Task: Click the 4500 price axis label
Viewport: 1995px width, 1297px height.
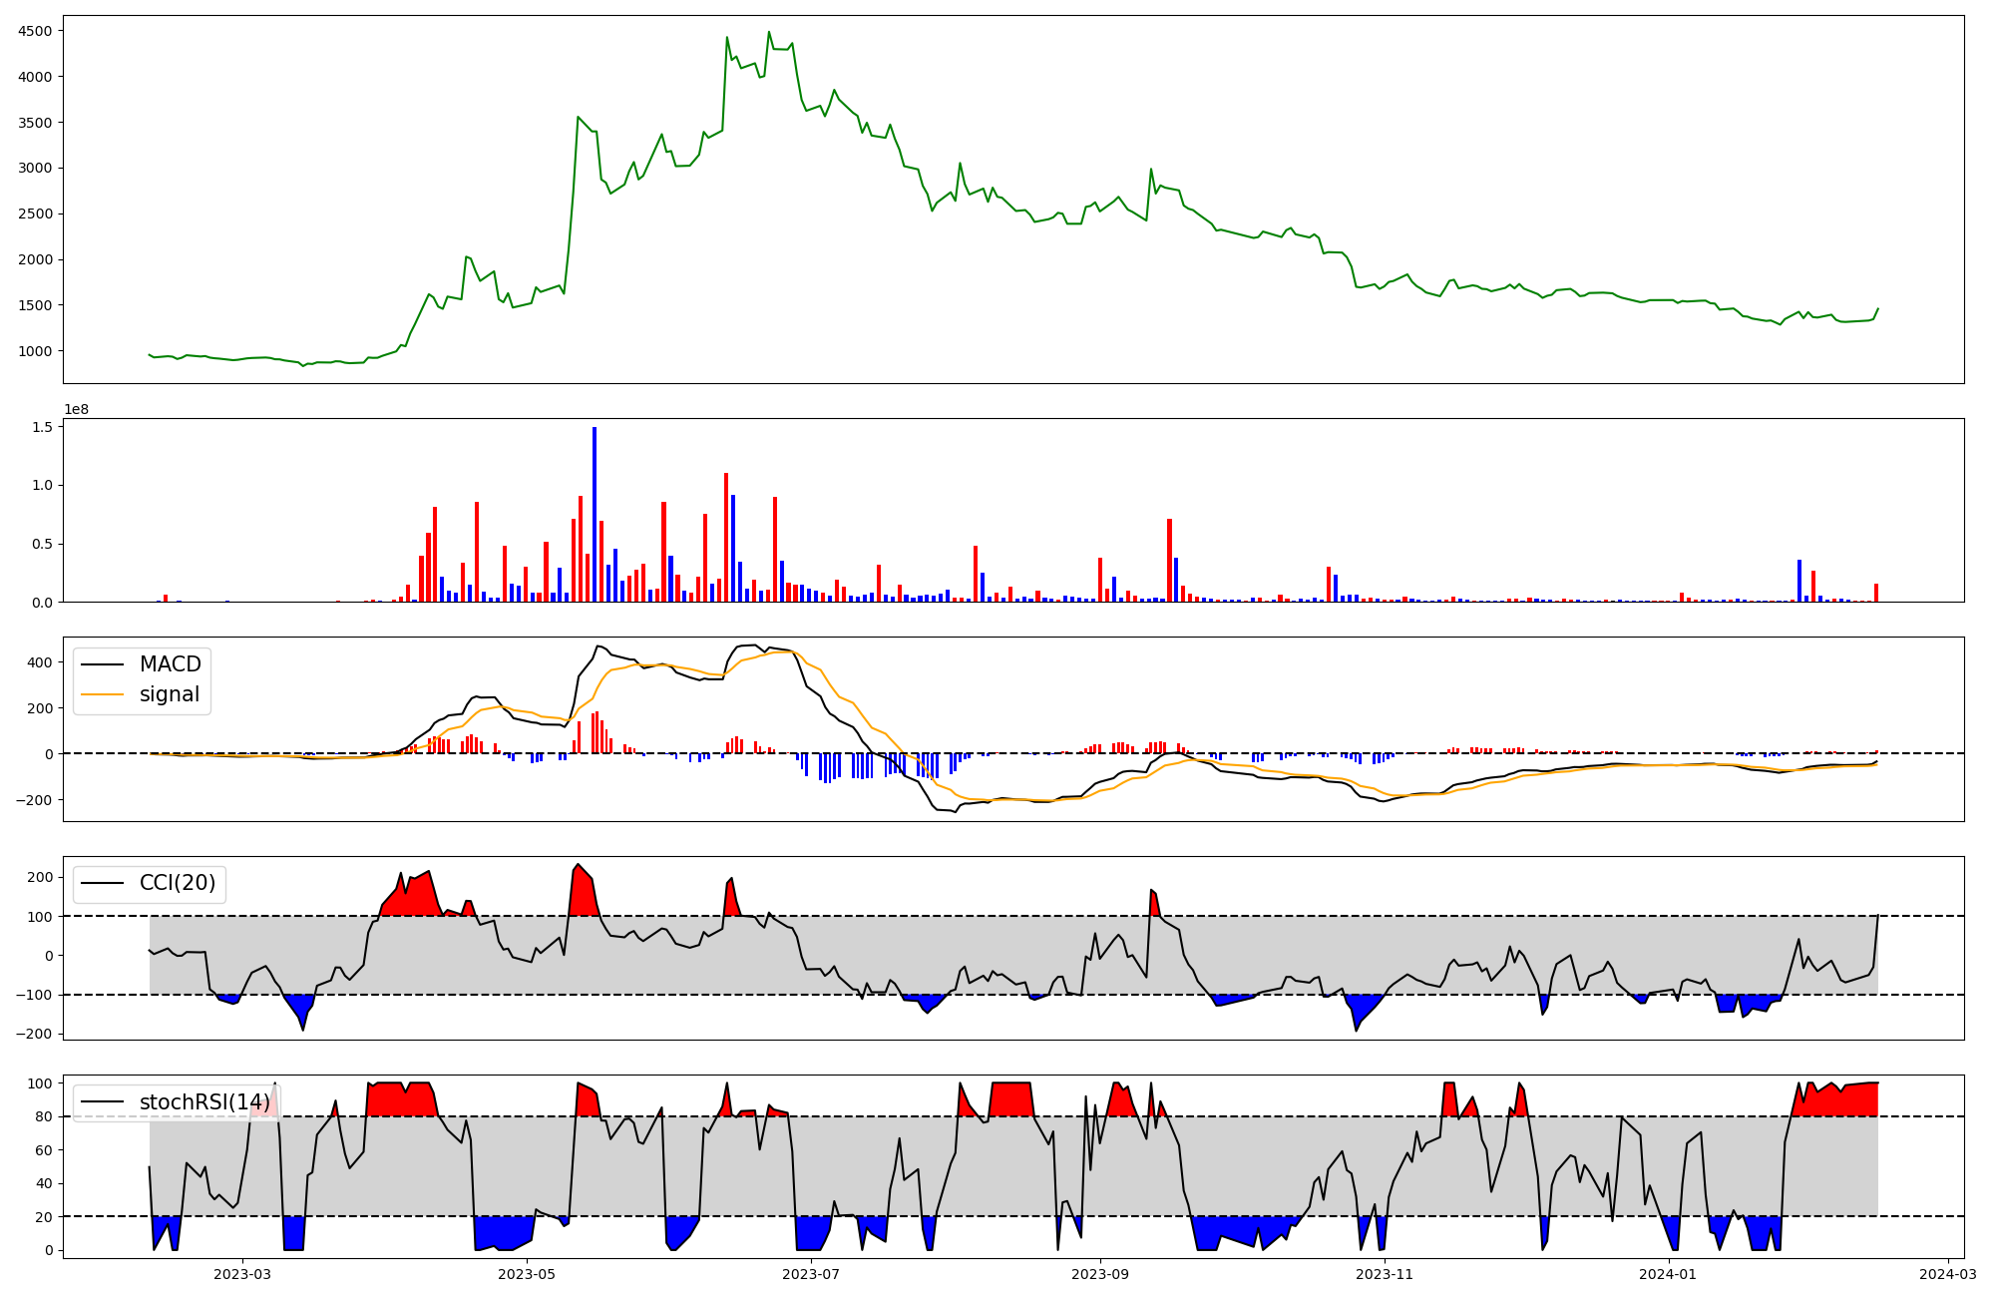Action: (36, 31)
